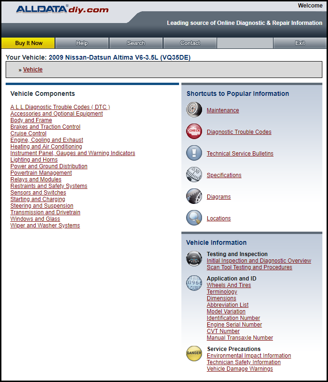Open the Buy It Now tab
328x382 pixels.
tap(28, 43)
